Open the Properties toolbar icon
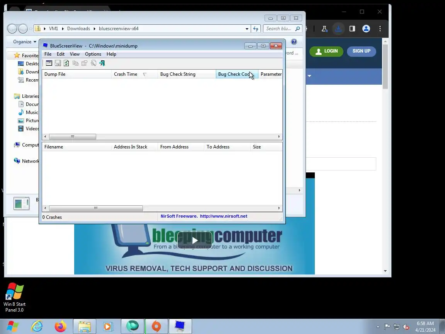Image resolution: width=445 pixels, height=334 pixels. (84, 63)
